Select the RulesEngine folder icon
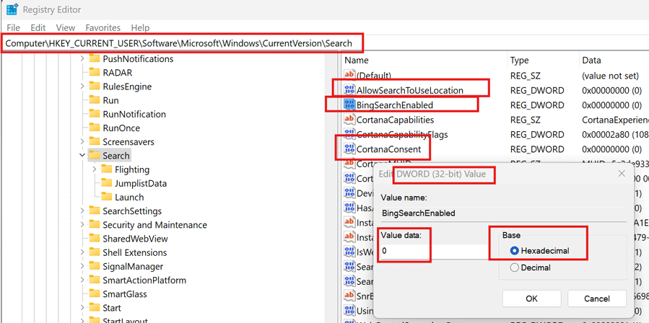Viewport: 649px width, 323px height. (95, 87)
